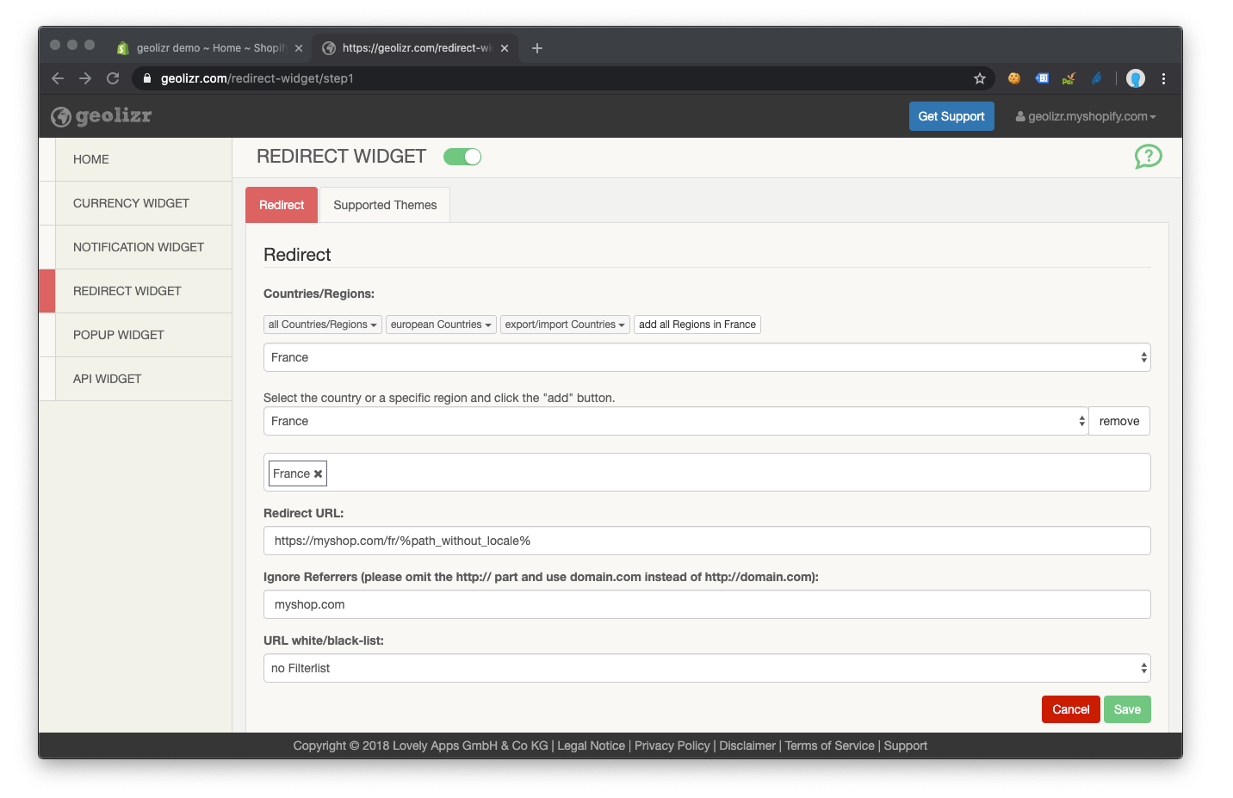Screen dimensions: 1233x798
Task: Open the first France country select box
Action: point(707,357)
